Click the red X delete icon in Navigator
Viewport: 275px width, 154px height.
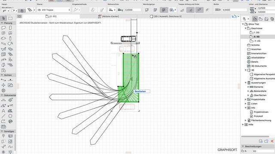click(272, 141)
